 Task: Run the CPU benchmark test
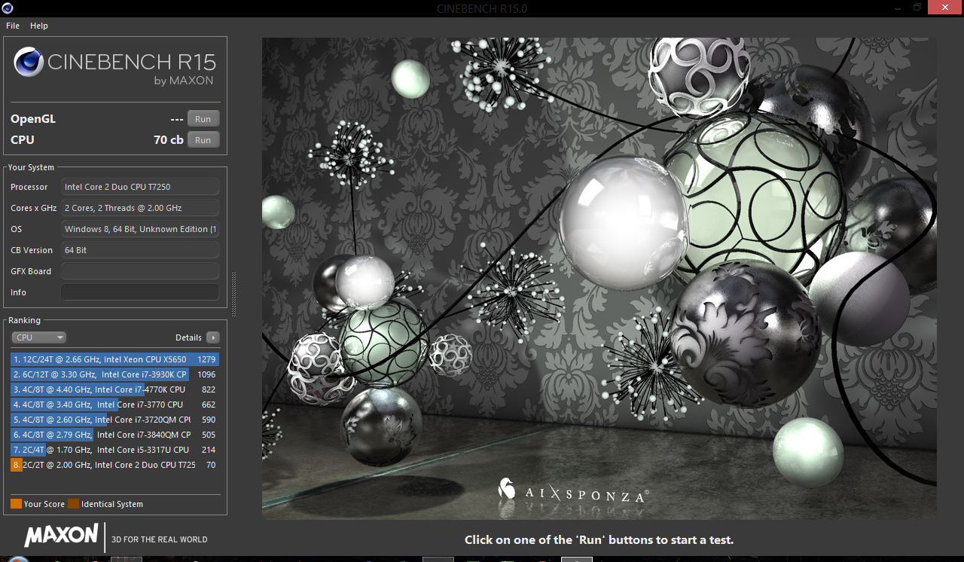pos(203,140)
